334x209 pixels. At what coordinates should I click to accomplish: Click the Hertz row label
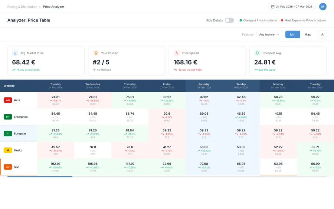(x=18, y=150)
